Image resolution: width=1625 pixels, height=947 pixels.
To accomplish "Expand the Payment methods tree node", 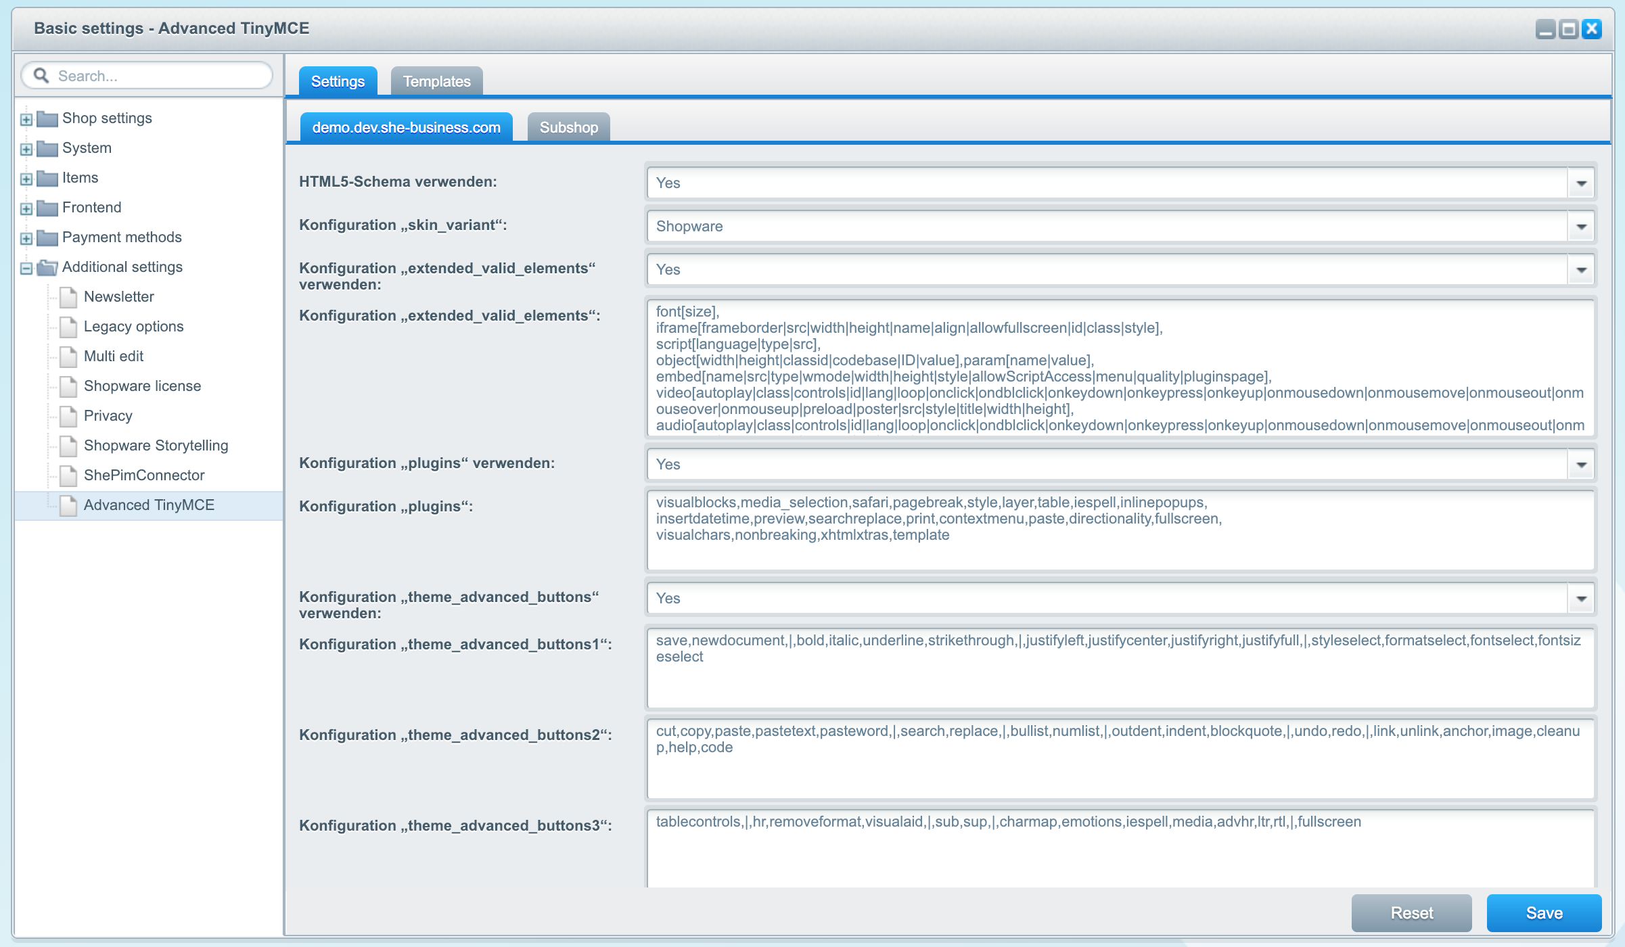I will tap(26, 239).
